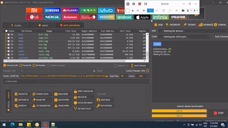Open the Fastboot tools
The width and height of the screenshot is (228, 128).
coord(173,25)
